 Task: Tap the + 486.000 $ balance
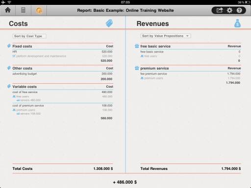125,182
